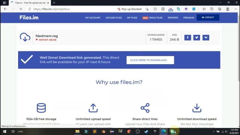The height and width of the screenshot is (135, 240).
Task: Open Blender from the taskbar
Action: pos(103,132)
